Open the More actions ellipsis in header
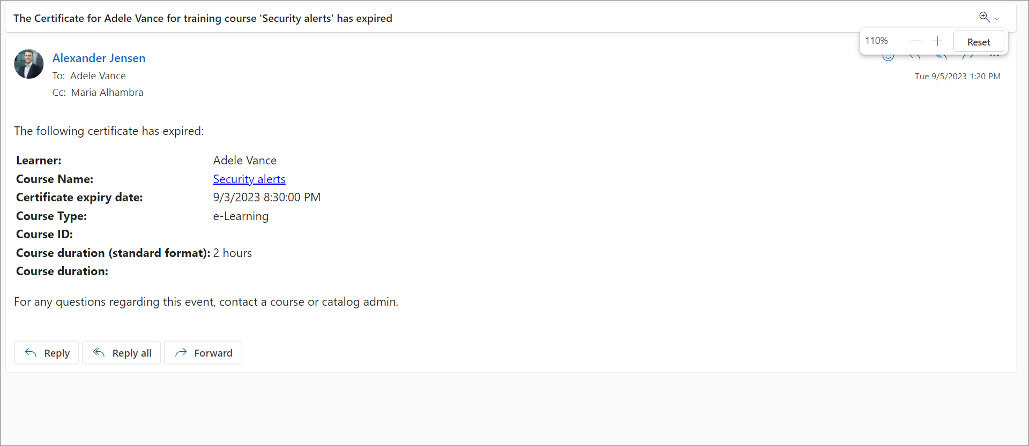1029x446 pixels. pos(995,56)
